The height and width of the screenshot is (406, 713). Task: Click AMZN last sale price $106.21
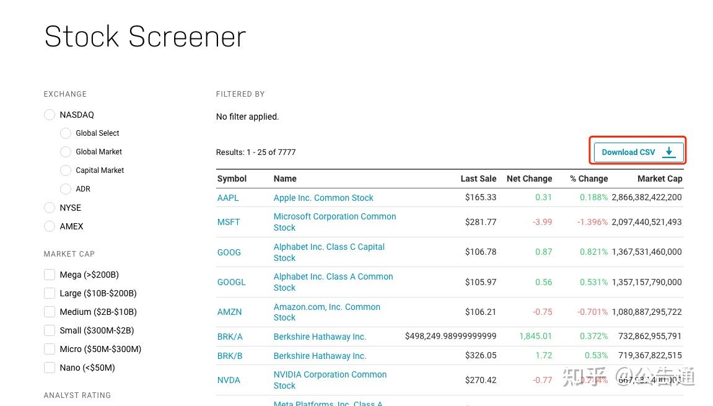tap(481, 312)
